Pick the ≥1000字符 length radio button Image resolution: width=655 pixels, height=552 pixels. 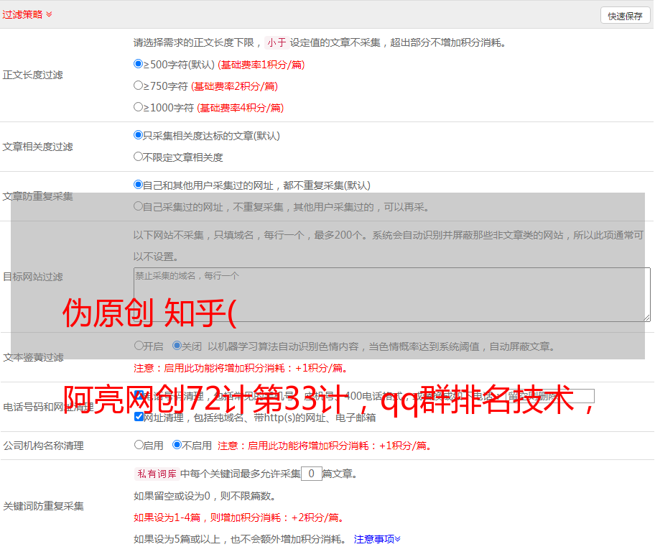pos(138,106)
